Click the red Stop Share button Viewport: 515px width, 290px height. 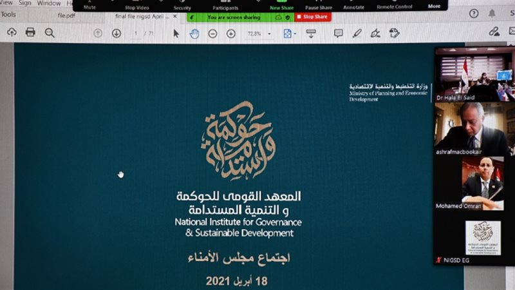click(313, 17)
